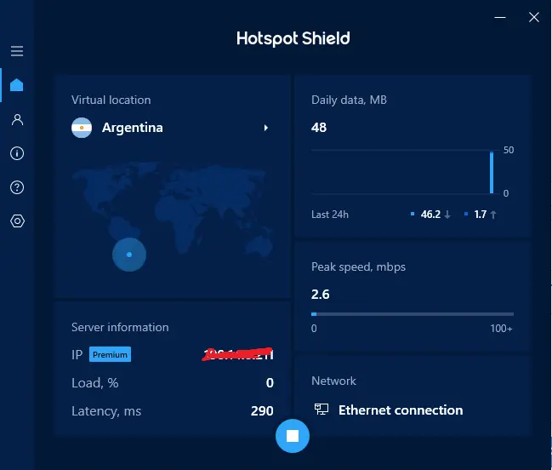552x470 pixels.
Task: Open the Help question mark icon
Action: pos(17,187)
